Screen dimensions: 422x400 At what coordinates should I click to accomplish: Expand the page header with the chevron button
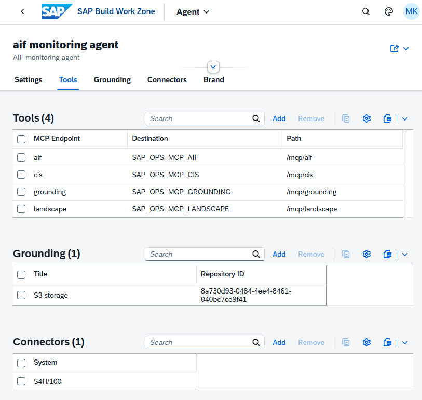coord(213,67)
